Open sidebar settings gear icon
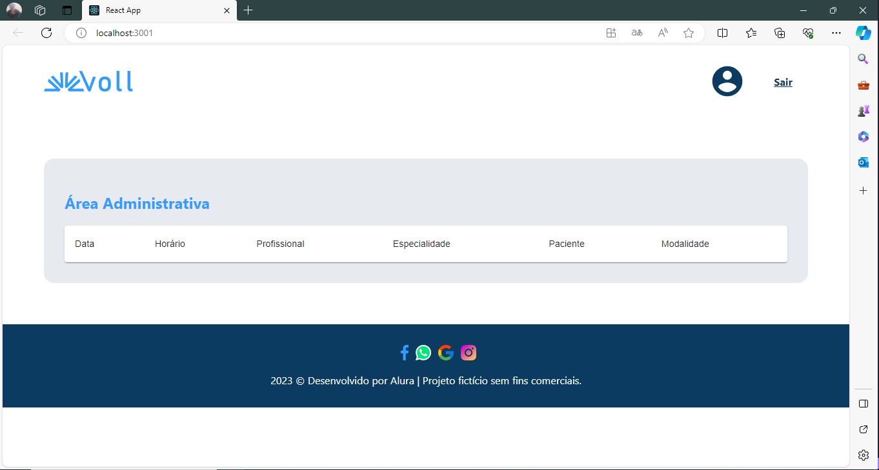 pyautogui.click(x=864, y=455)
